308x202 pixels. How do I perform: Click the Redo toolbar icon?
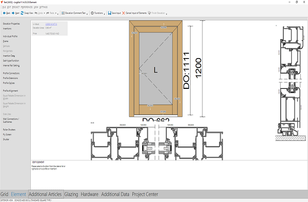click(46, 13)
